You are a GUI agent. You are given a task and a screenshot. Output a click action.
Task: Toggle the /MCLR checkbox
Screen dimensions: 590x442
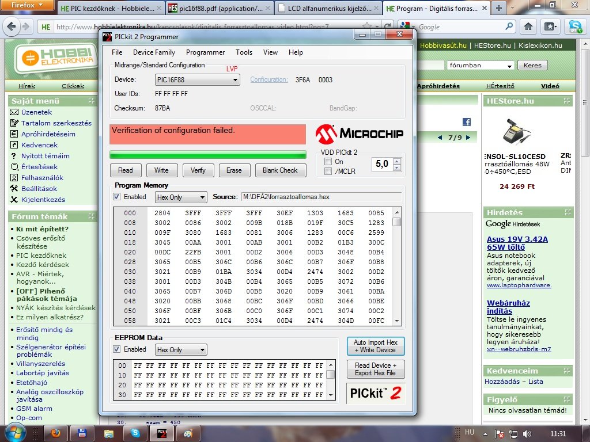pos(328,172)
